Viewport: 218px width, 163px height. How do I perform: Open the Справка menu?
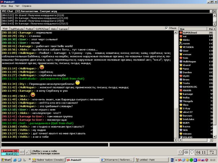tap(26, 6)
